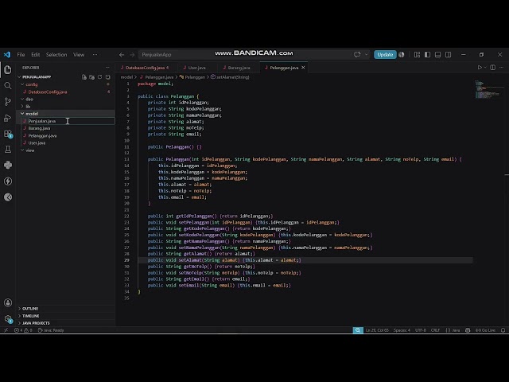Expand the JAVA PROJECTS section
Viewport: 509px width, 382px height.
(36, 323)
